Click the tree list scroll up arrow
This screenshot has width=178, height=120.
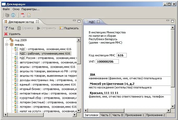tap(79, 40)
